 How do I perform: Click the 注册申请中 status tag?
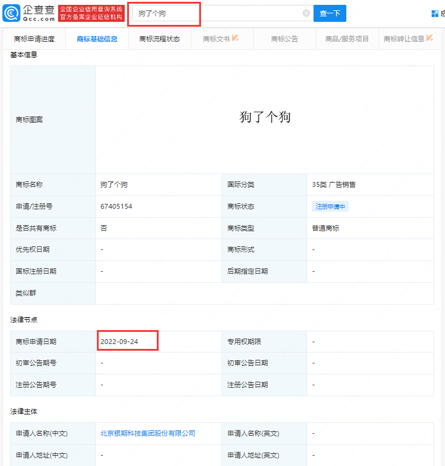click(331, 207)
